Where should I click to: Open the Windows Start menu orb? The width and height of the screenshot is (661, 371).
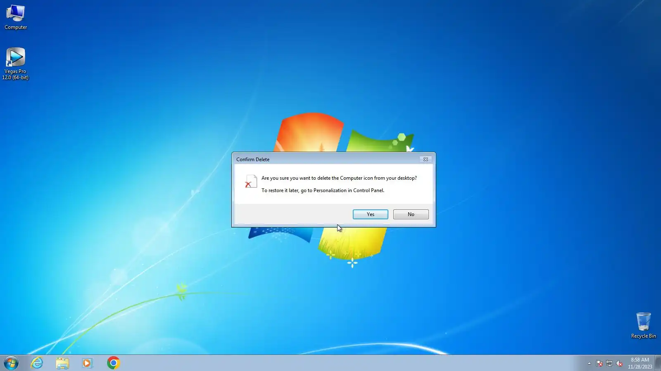11,363
